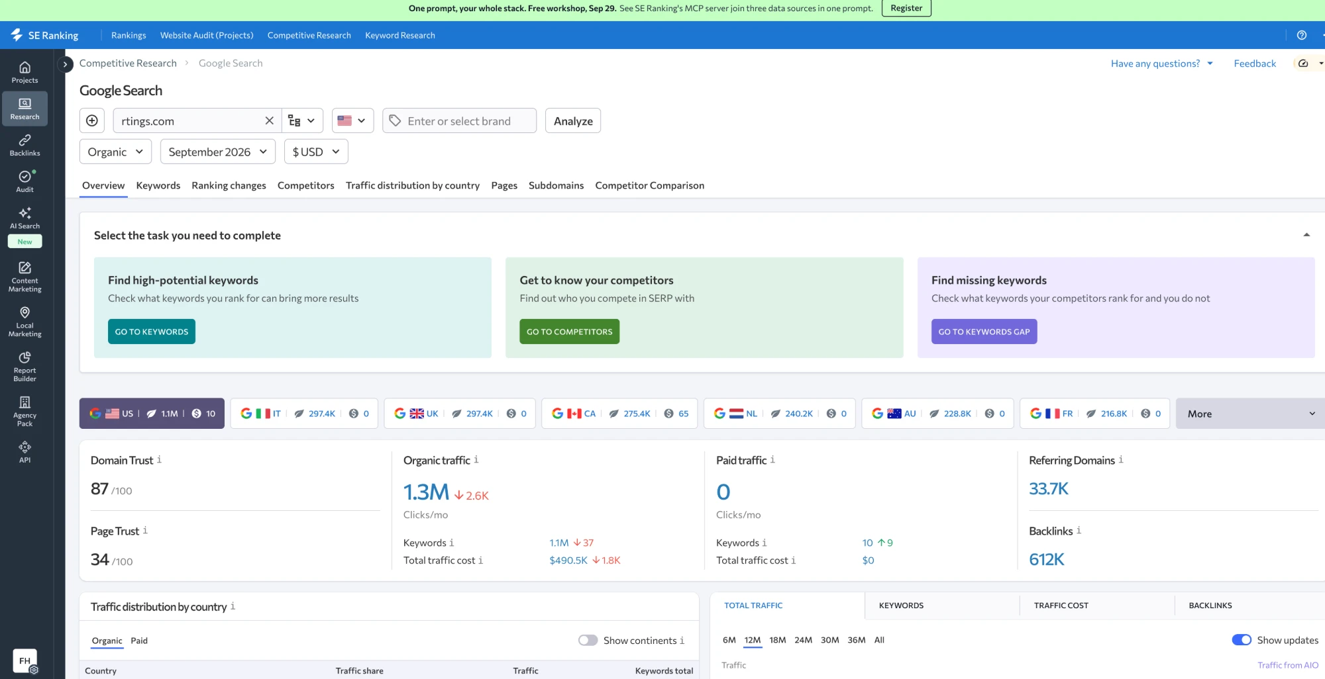Open Audit from the sidebar
Viewport: 1325px width, 679px height.
pyautogui.click(x=25, y=181)
